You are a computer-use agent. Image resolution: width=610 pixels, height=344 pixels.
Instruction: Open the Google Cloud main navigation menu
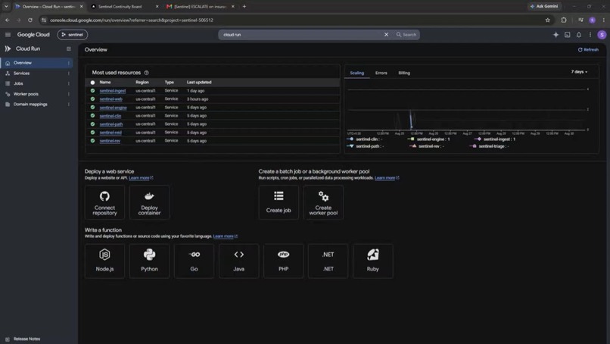click(8, 35)
